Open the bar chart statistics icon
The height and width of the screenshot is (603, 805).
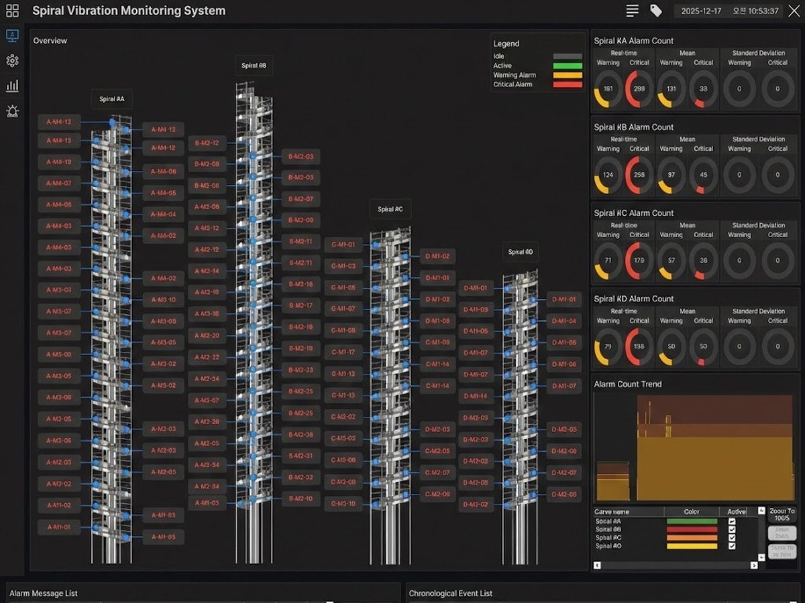pyautogui.click(x=12, y=86)
